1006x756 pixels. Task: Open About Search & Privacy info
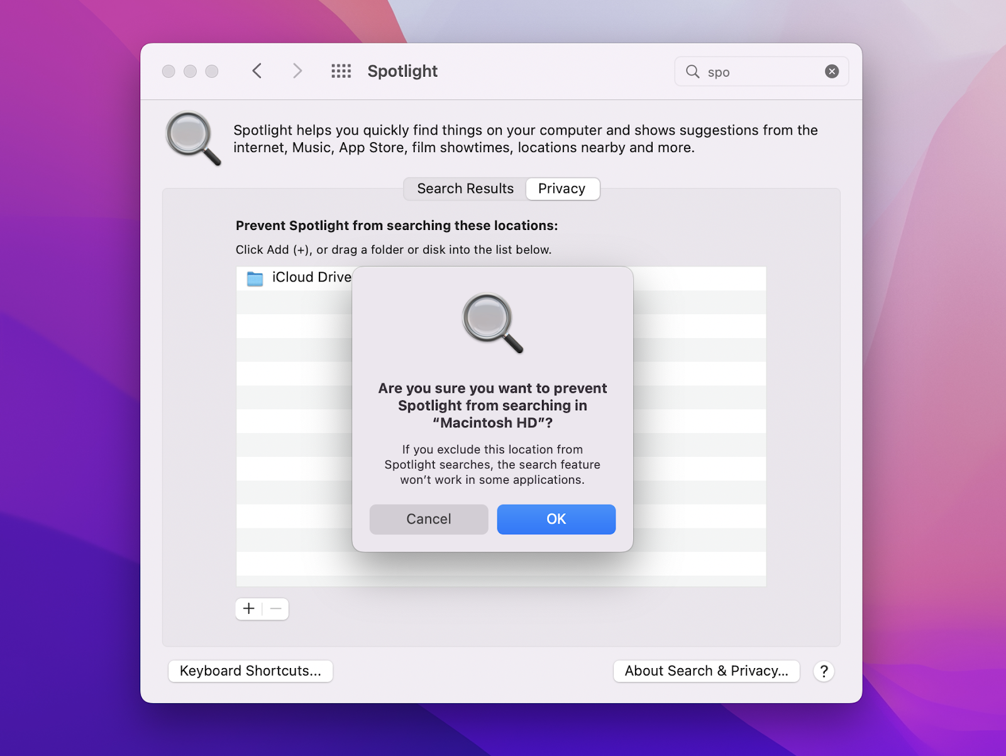click(706, 671)
